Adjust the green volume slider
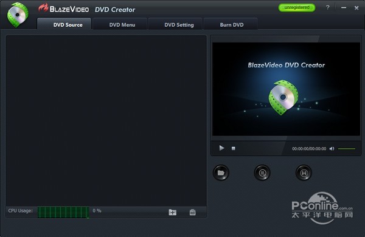The width and height of the screenshot is (365, 237). coord(347,149)
